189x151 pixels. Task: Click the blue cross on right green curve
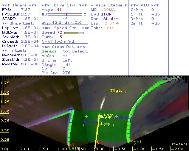pyautogui.click(x=136, y=106)
